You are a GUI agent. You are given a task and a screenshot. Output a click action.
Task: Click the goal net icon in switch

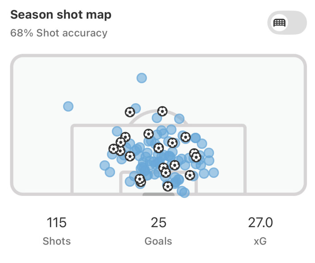tap(279, 23)
